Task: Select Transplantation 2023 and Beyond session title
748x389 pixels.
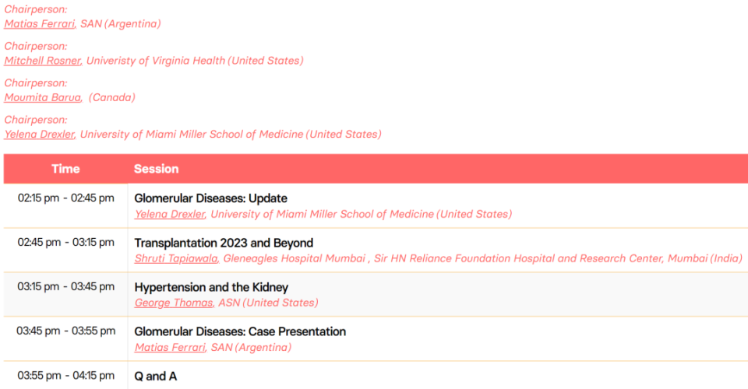Action: click(x=224, y=243)
